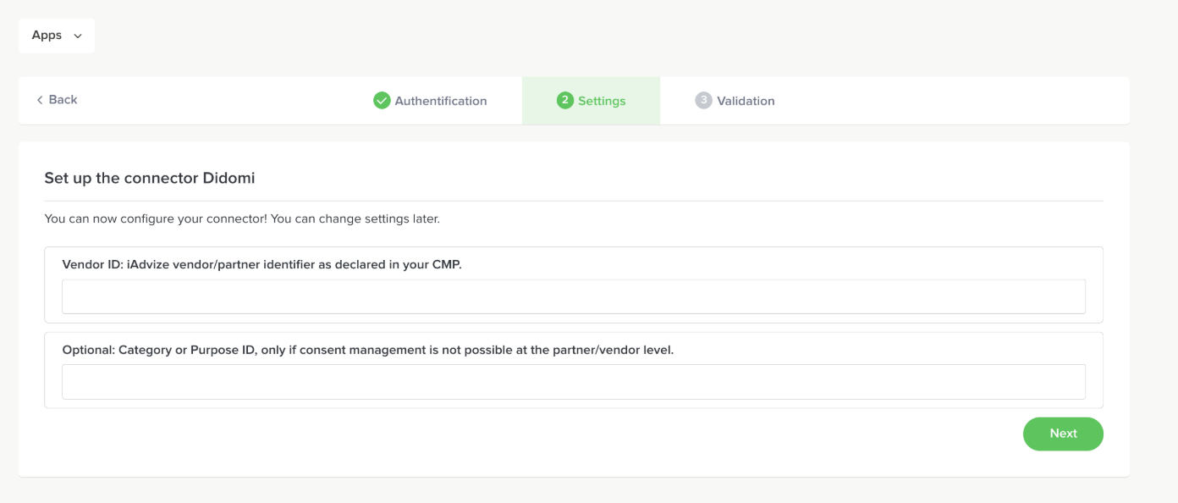Click the 'Set up the connector' heading
Image resolution: width=1178 pixels, height=503 pixels.
coord(123,178)
